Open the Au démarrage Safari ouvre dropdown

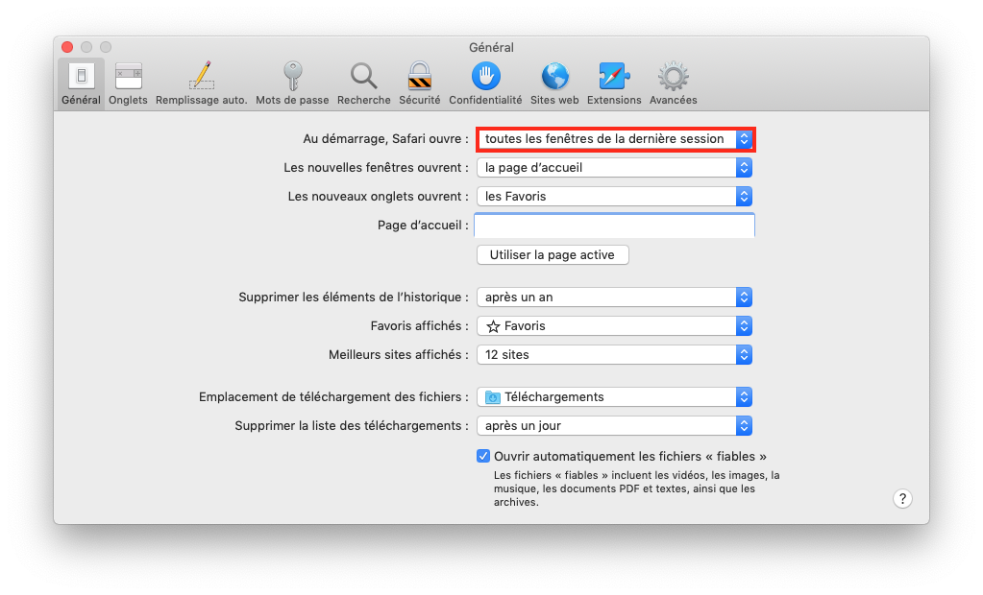(x=614, y=139)
